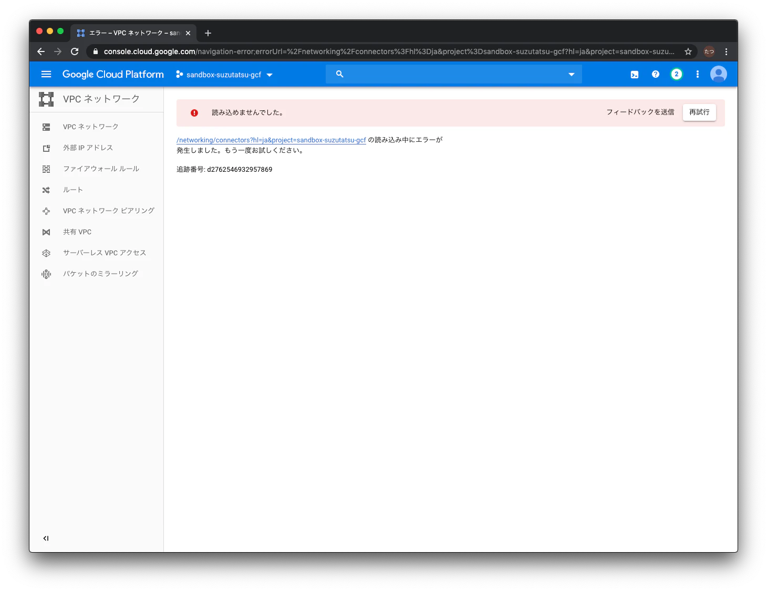Click the パケットのミラーリング sidebar icon
This screenshot has height=591, width=767.
pyautogui.click(x=46, y=274)
